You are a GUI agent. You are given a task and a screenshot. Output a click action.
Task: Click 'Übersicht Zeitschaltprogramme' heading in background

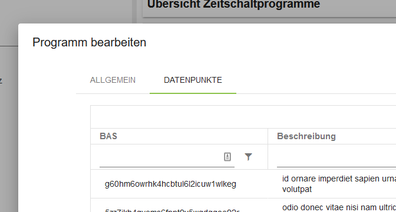233,4
